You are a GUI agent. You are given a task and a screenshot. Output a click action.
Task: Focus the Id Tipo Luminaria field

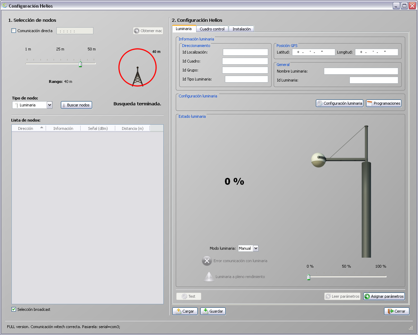246,79
